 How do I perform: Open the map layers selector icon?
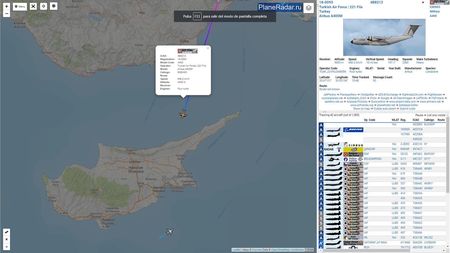308,8
